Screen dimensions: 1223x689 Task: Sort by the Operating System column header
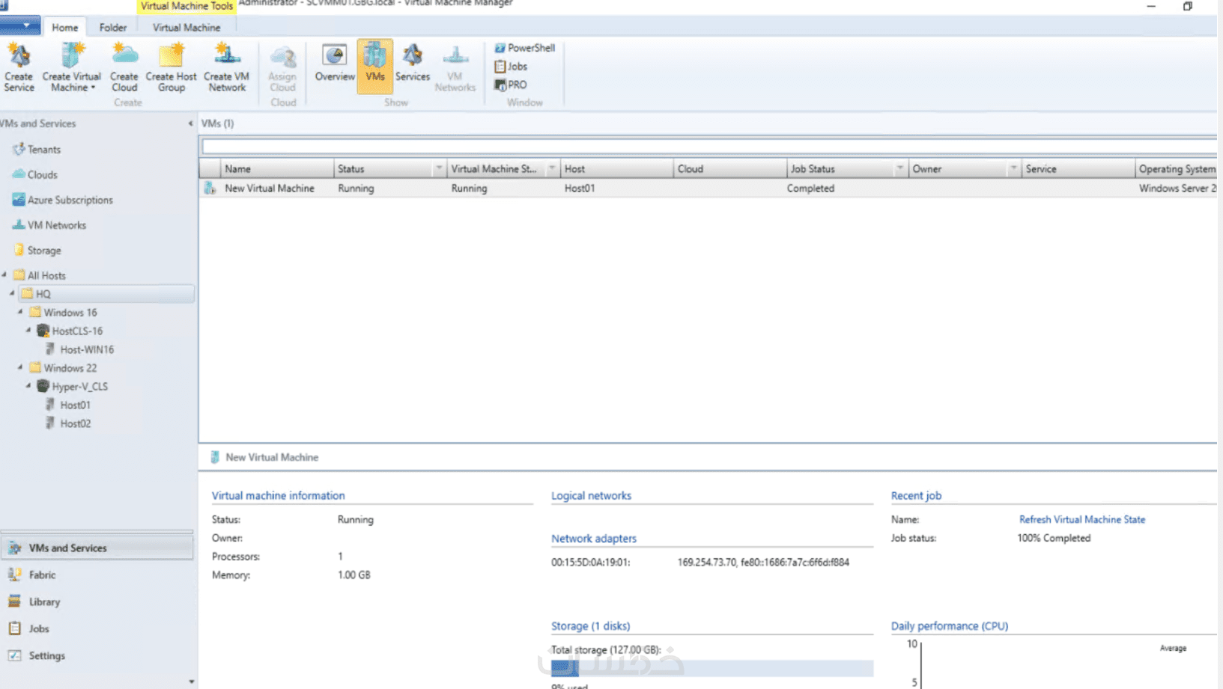click(1176, 169)
